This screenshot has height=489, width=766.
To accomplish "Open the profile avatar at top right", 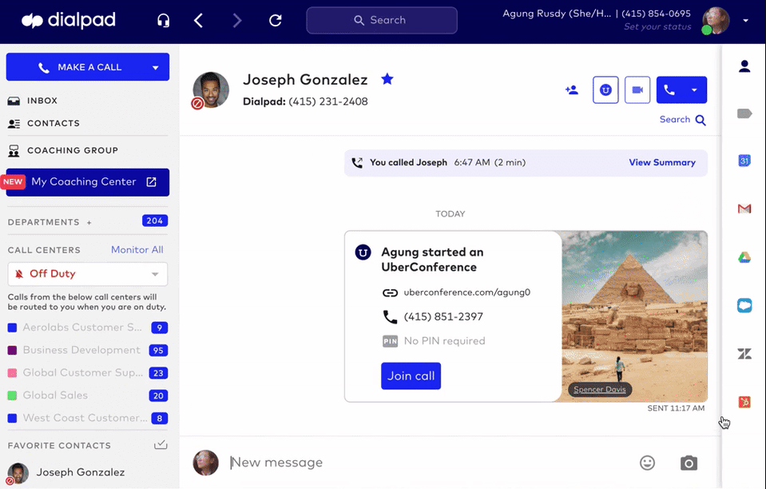I will 716,21.
